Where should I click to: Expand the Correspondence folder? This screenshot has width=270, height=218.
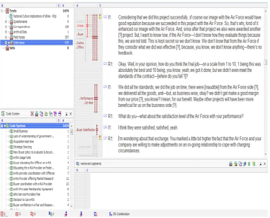(x=6, y=27)
